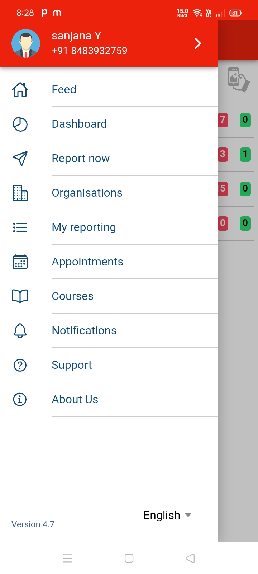Select the About Us label
The image size is (258, 574).
(75, 399)
